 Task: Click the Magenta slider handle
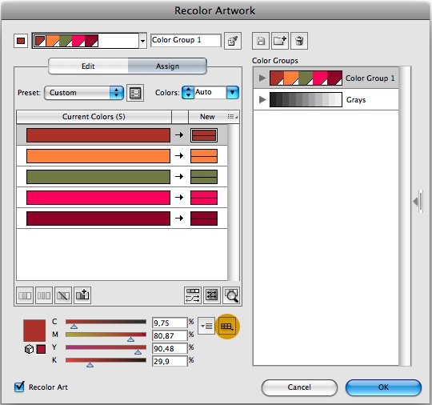point(131,339)
